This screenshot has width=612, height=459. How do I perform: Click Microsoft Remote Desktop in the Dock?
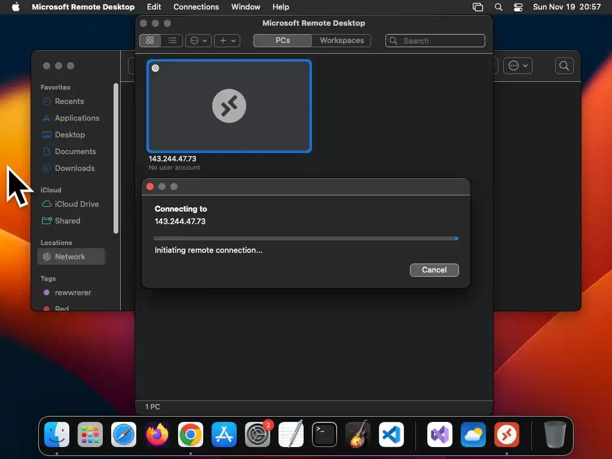507,434
